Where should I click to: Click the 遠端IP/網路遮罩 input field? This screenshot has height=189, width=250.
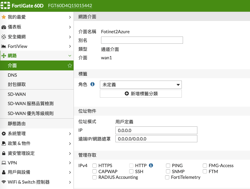pos(156,139)
